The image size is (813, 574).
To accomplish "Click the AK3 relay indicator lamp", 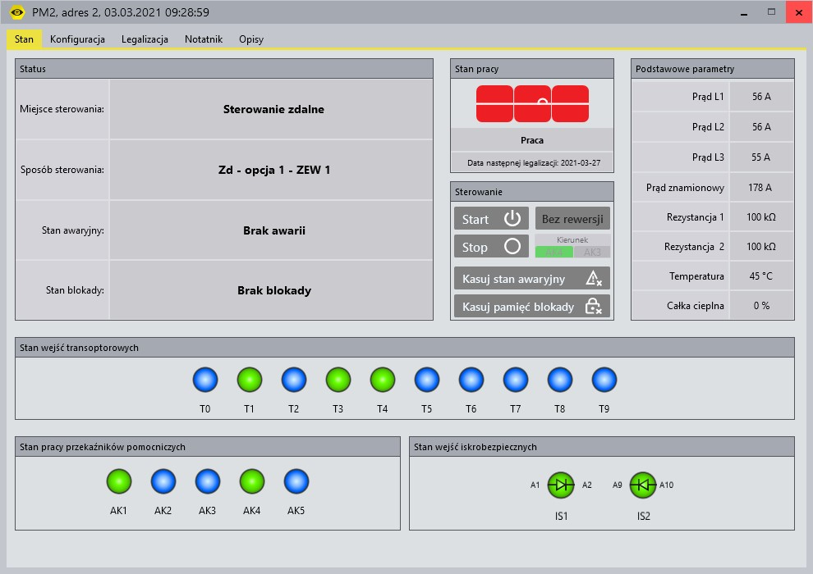I will (x=208, y=481).
